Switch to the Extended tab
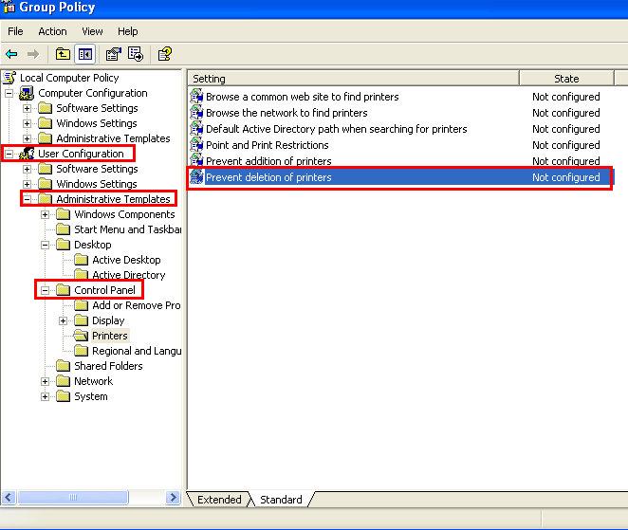 click(219, 500)
